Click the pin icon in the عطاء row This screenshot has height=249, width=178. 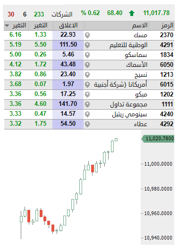(x=87, y=124)
